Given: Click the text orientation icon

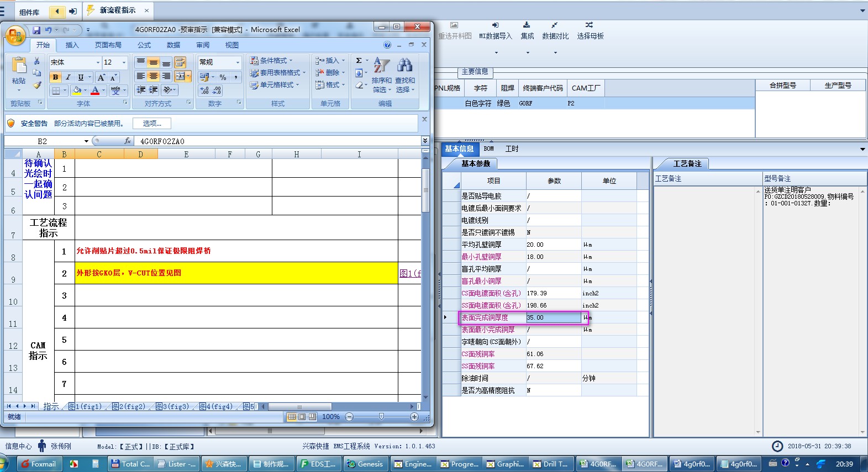Looking at the screenshot, I should (168, 89).
